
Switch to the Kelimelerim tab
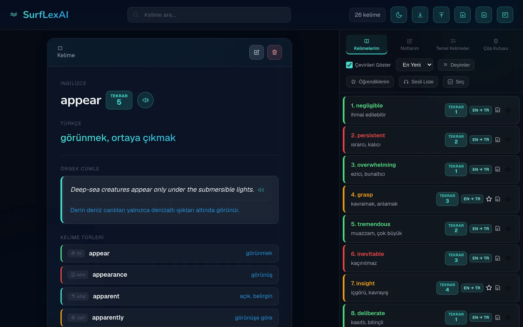coord(367,44)
